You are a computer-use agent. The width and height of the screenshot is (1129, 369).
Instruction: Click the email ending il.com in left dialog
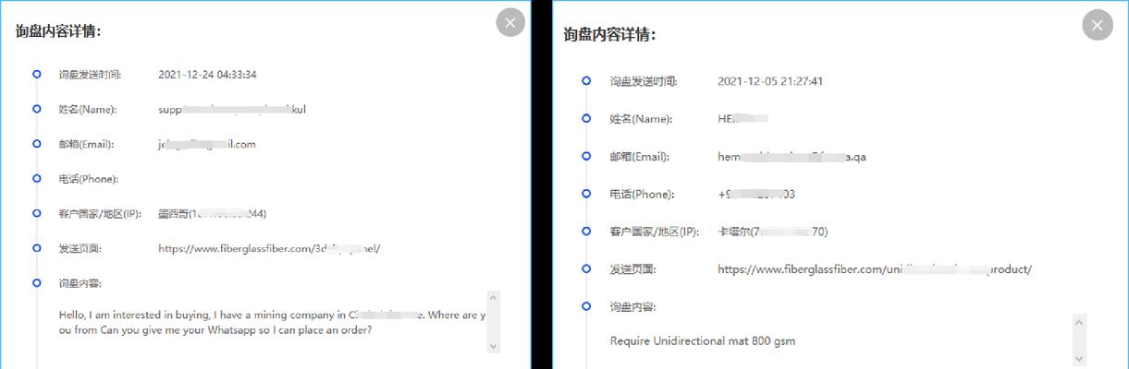point(207,145)
